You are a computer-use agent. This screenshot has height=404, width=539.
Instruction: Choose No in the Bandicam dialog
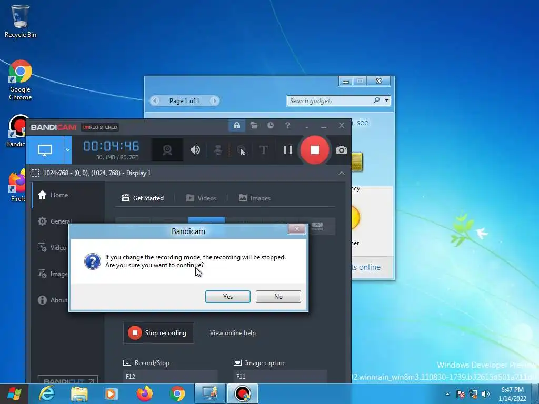tap(278, 297)
